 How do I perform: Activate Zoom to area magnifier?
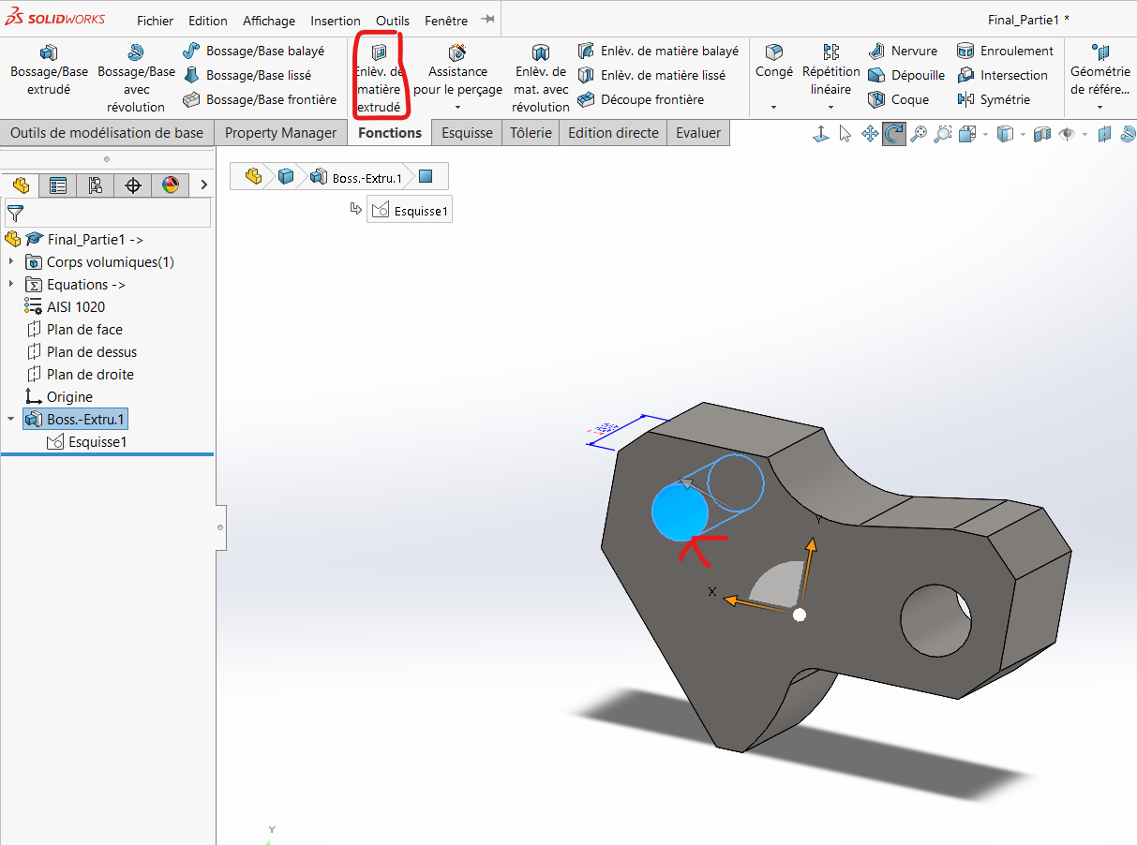pos(943,135)
